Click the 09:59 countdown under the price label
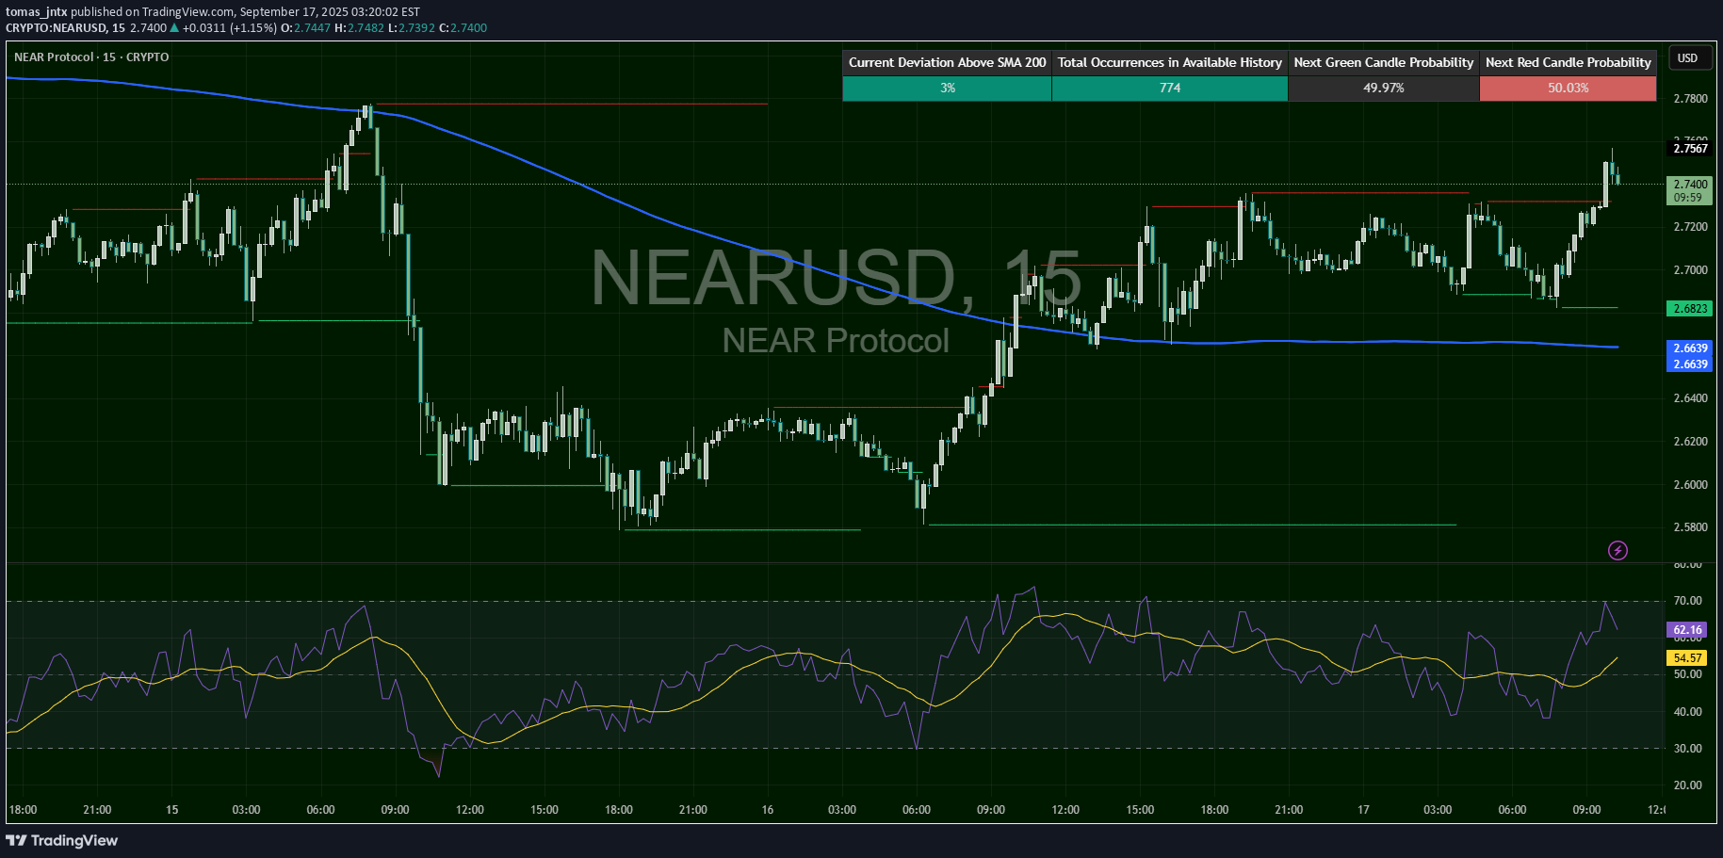This screenshot has height=858, width=1723. pyautogui.click(x=1688, y=198)
